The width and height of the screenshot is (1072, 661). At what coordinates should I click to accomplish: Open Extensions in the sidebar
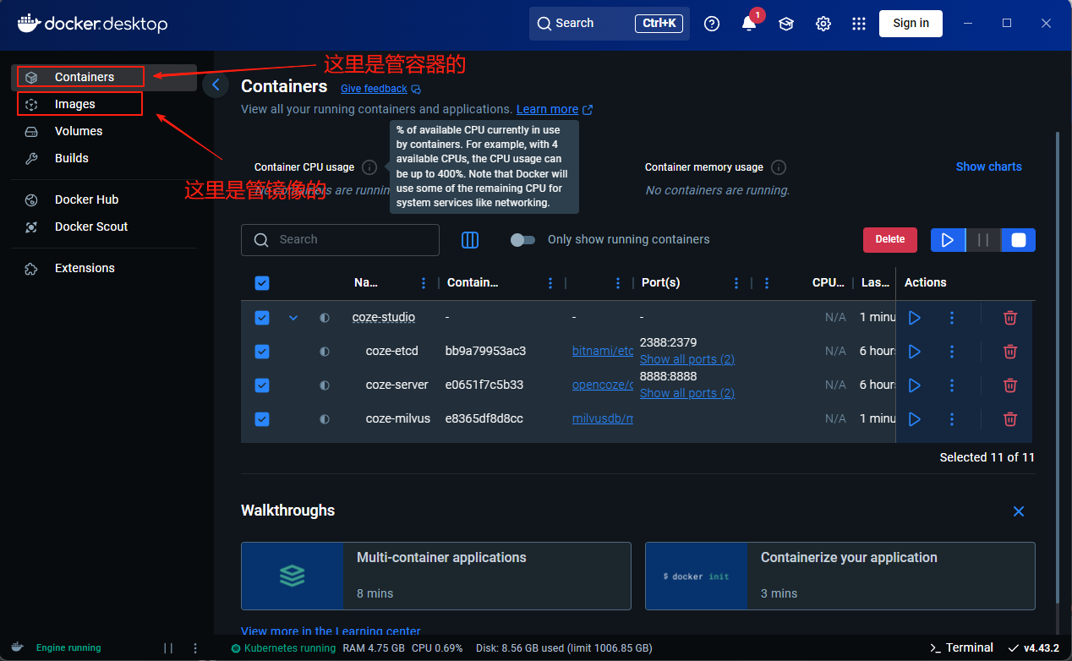[x=105, y=268]
